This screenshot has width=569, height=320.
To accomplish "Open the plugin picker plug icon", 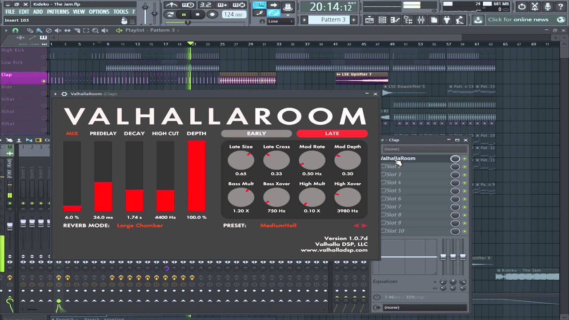I will [447, 20].
